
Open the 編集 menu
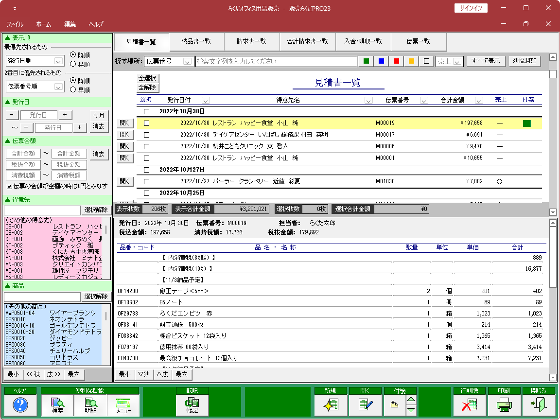coord(70,24)
